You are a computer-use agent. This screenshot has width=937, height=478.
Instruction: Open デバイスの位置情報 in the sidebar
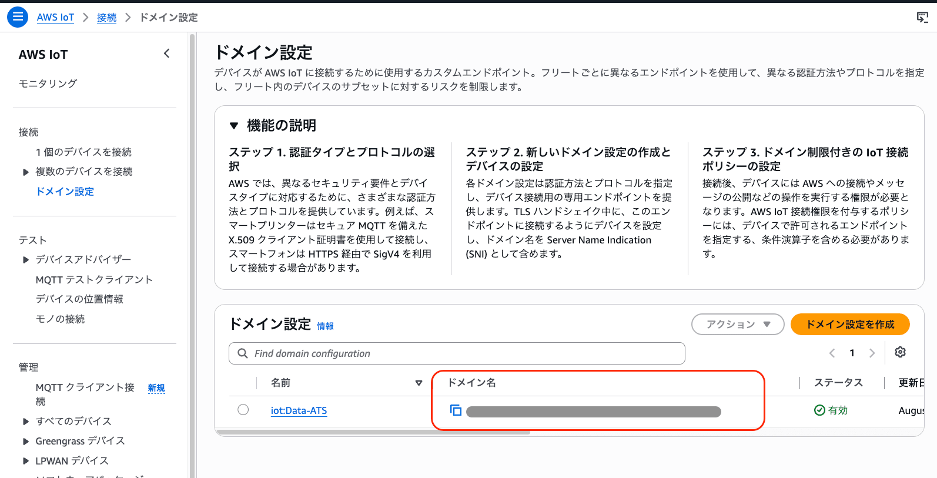(x=79, y=299)
